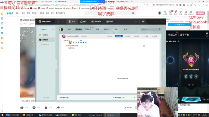Expand the 全部比赛 filter dropdown
Viewport: 209px width, 117px height.
click(x=67, y=41)
